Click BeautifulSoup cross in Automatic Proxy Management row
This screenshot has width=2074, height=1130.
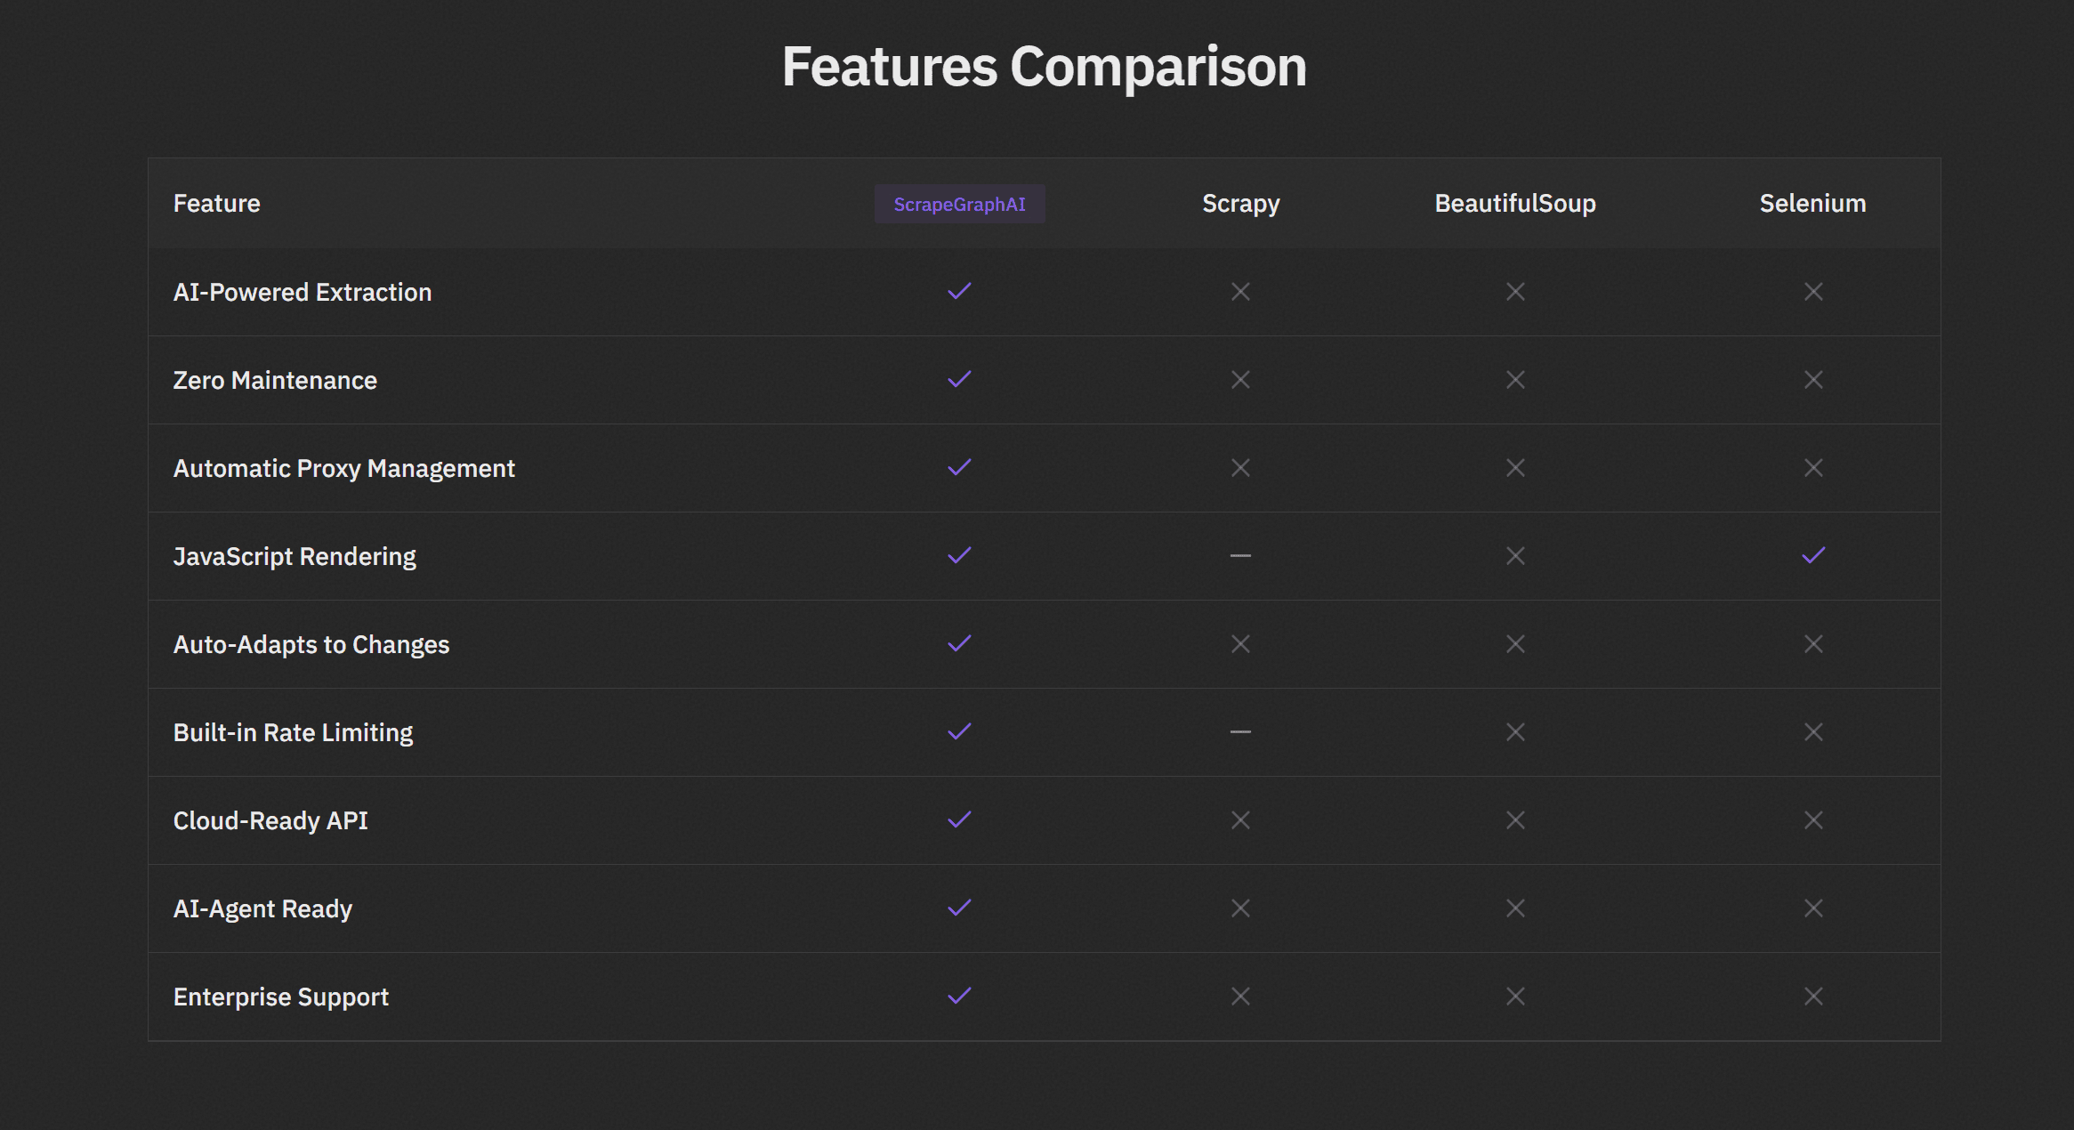pos(1515,467)
